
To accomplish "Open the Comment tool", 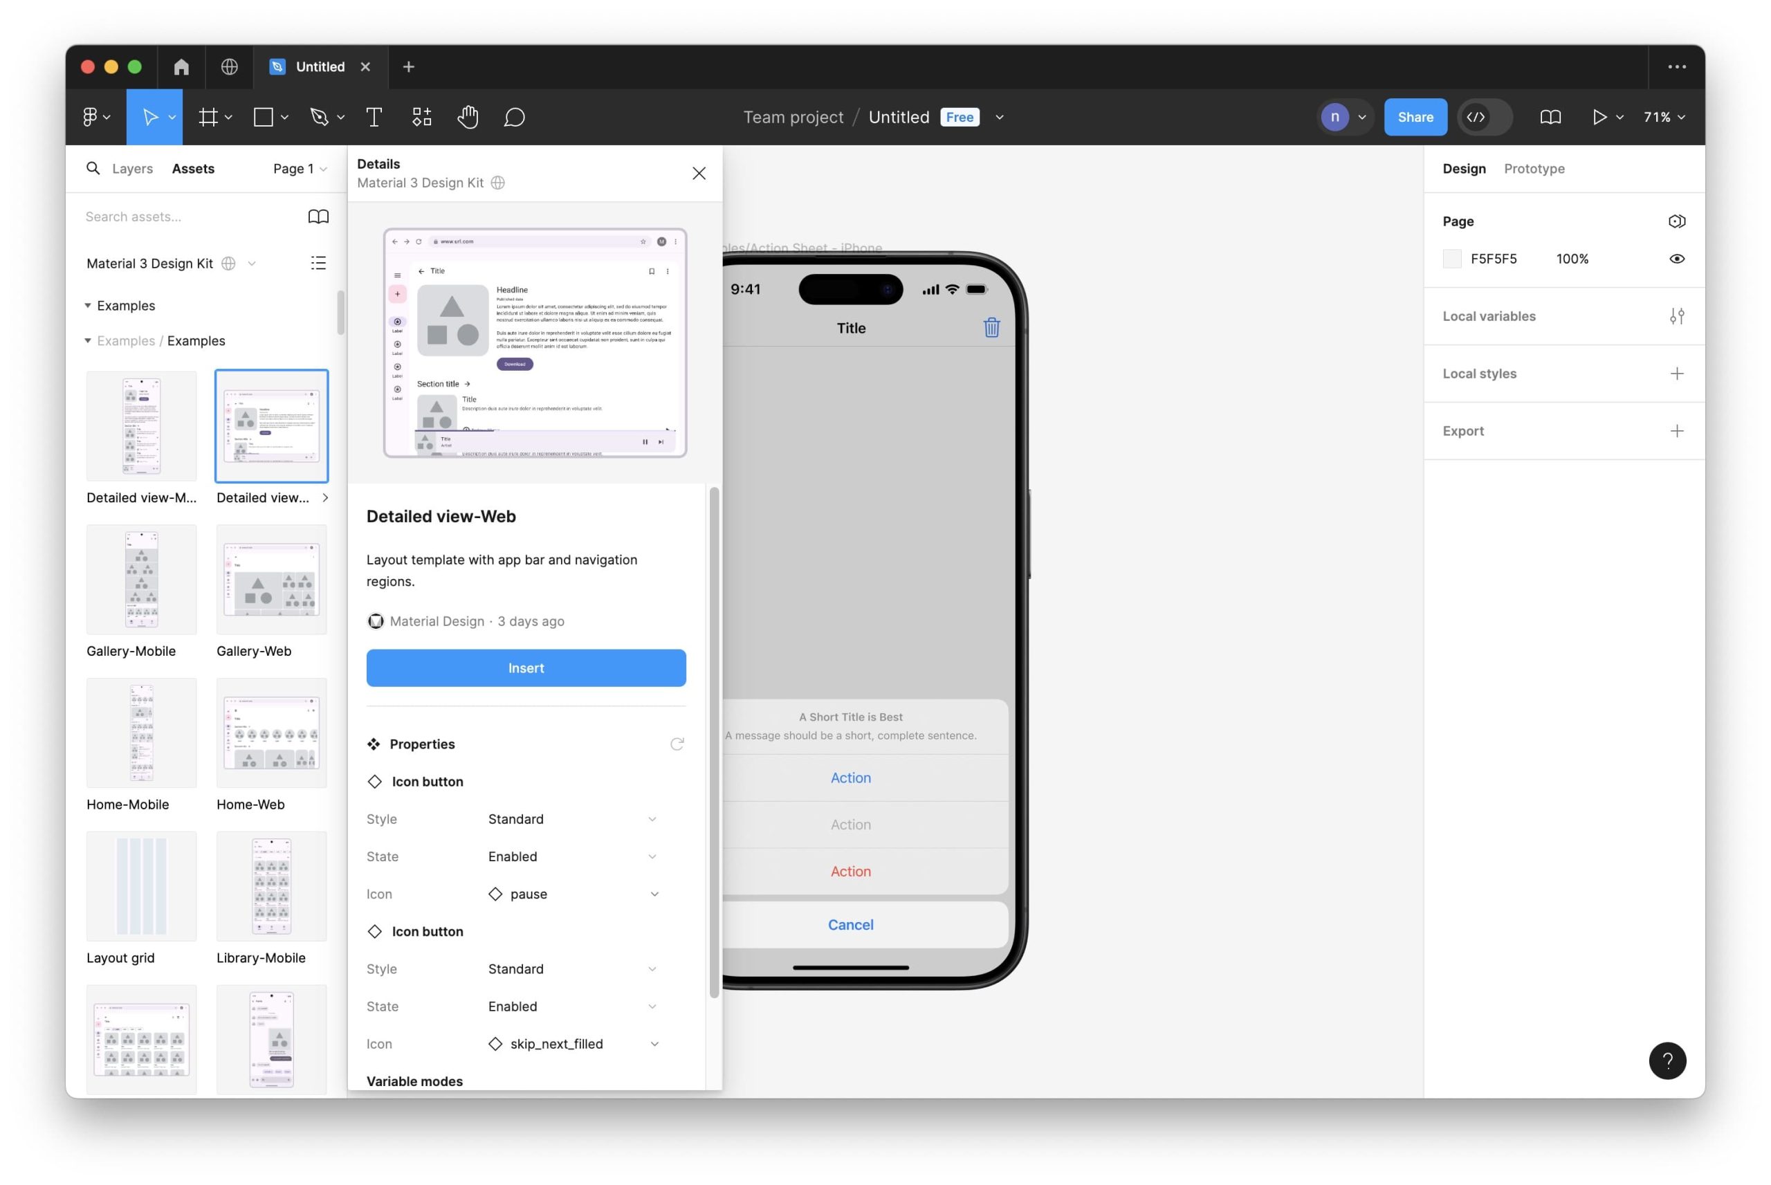I will 515,117.
